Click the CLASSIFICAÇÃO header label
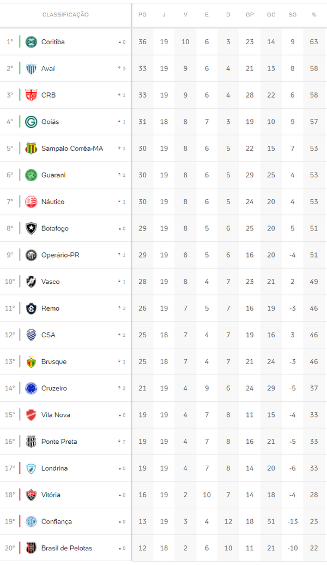Viewport: 327px width, 565px height. point(65,15)
